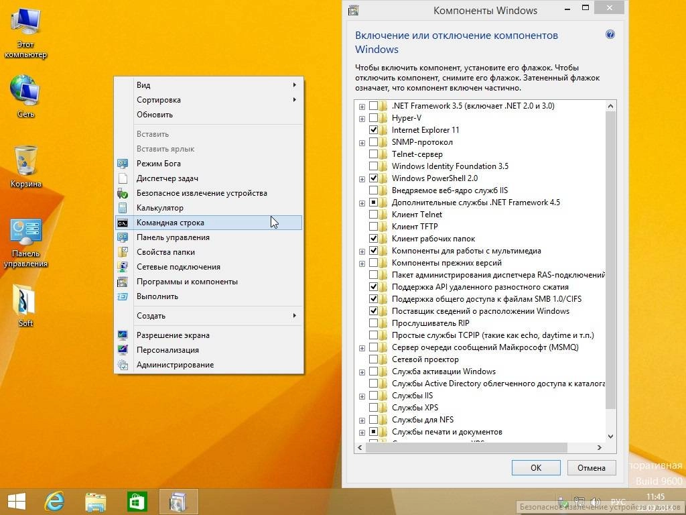Uncheck the Клиент рабочих папок checkbox
Image resolution: width=686 pixels, height=515 pixels.
(373, 239)
